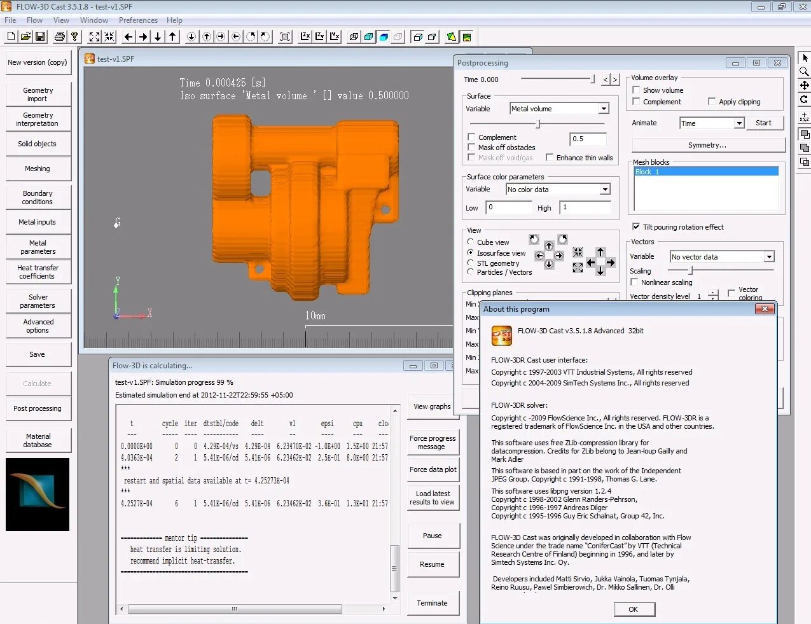Click the Vectors Scaling slider
This screenshot has height=624, width=811.
coord(722,270)
